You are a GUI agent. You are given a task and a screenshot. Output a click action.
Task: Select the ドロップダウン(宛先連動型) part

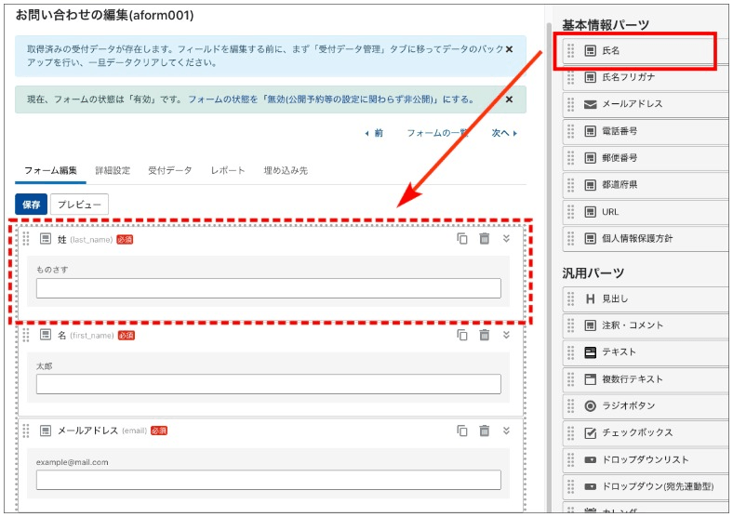tap(646, 486)
